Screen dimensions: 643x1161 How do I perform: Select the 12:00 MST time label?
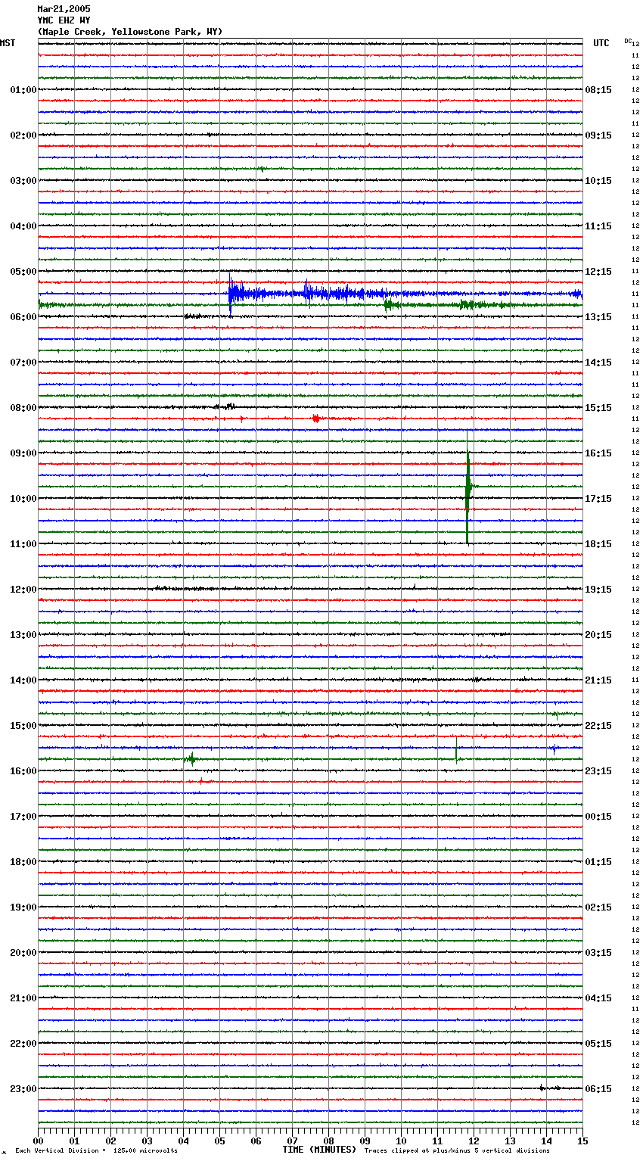pyautogui.click(x=23, y=590)
